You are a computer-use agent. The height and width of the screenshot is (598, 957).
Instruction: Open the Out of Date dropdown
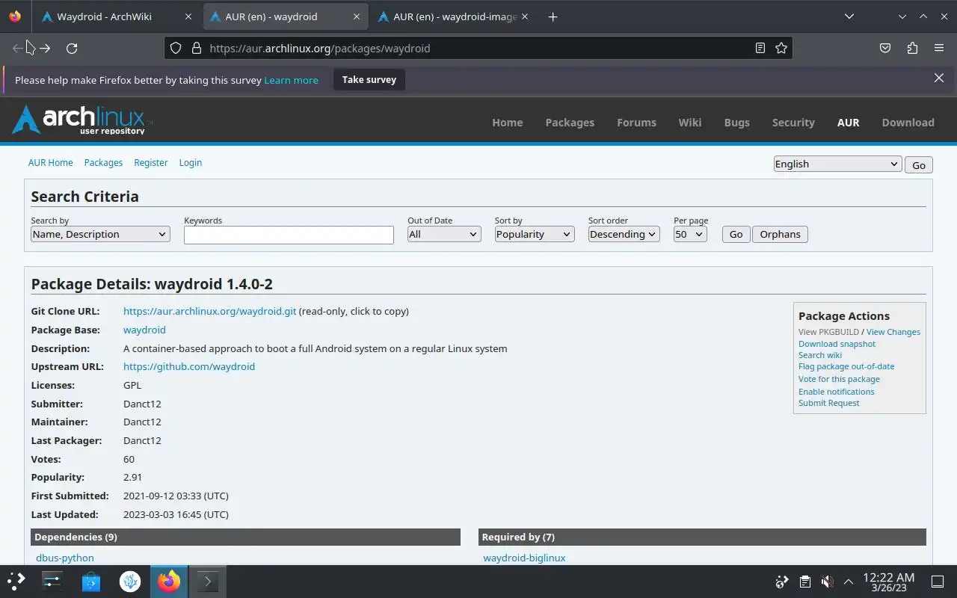444,234
